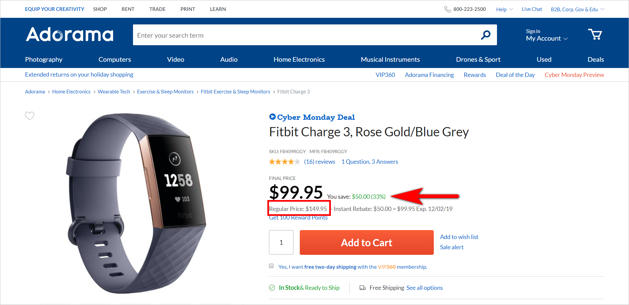Click the quantity input field

click(x=281, y=242)
